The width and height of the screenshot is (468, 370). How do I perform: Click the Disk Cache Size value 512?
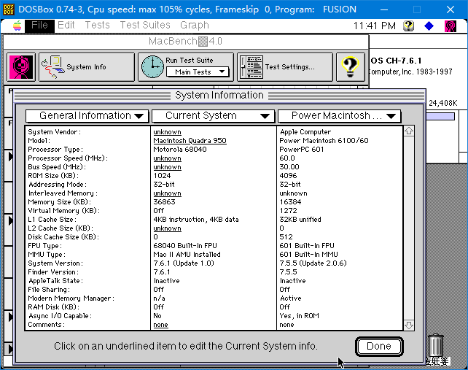point(286,237)
